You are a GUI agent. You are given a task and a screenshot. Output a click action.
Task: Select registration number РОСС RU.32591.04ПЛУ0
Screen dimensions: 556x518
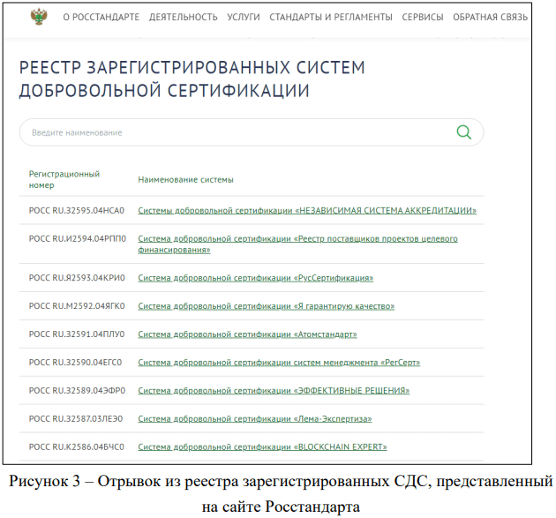tap(77, 334)
